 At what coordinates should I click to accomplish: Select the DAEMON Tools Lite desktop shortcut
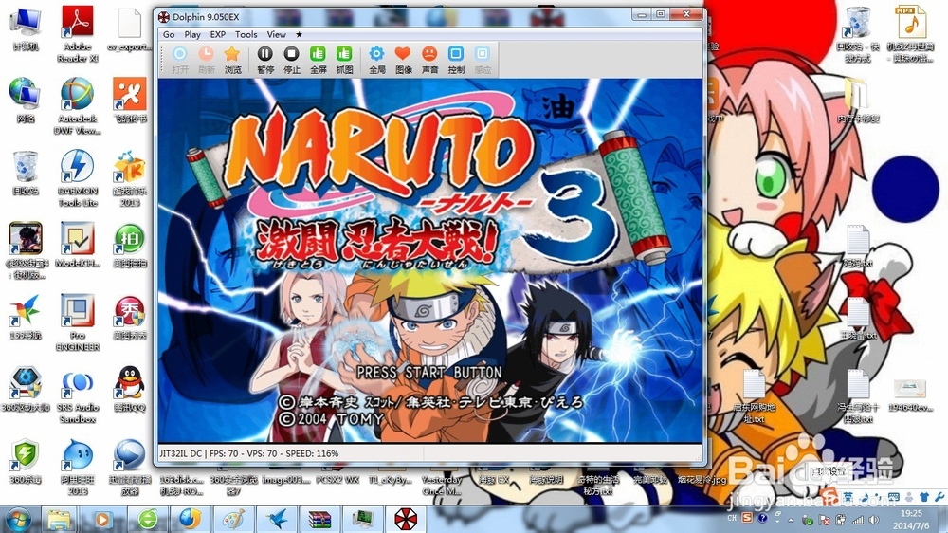pyautogui.click(x=78, y=178)
